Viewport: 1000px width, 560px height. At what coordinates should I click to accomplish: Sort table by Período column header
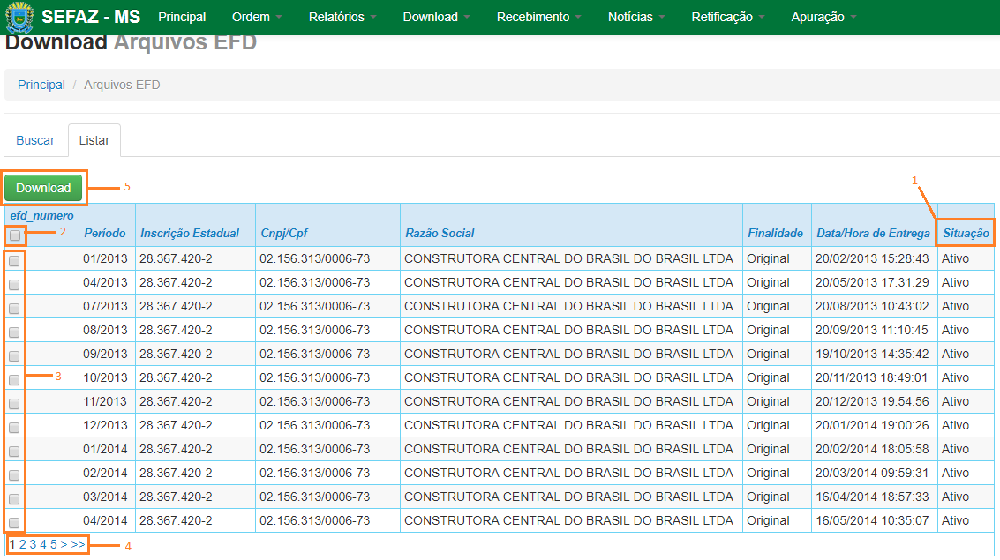pyautogui.click(x=105, y=233)
